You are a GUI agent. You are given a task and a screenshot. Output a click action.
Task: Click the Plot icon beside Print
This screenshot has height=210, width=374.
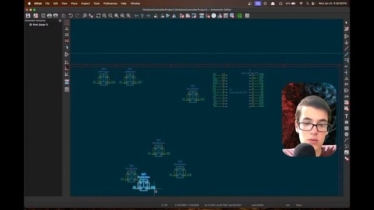point(56,16)
